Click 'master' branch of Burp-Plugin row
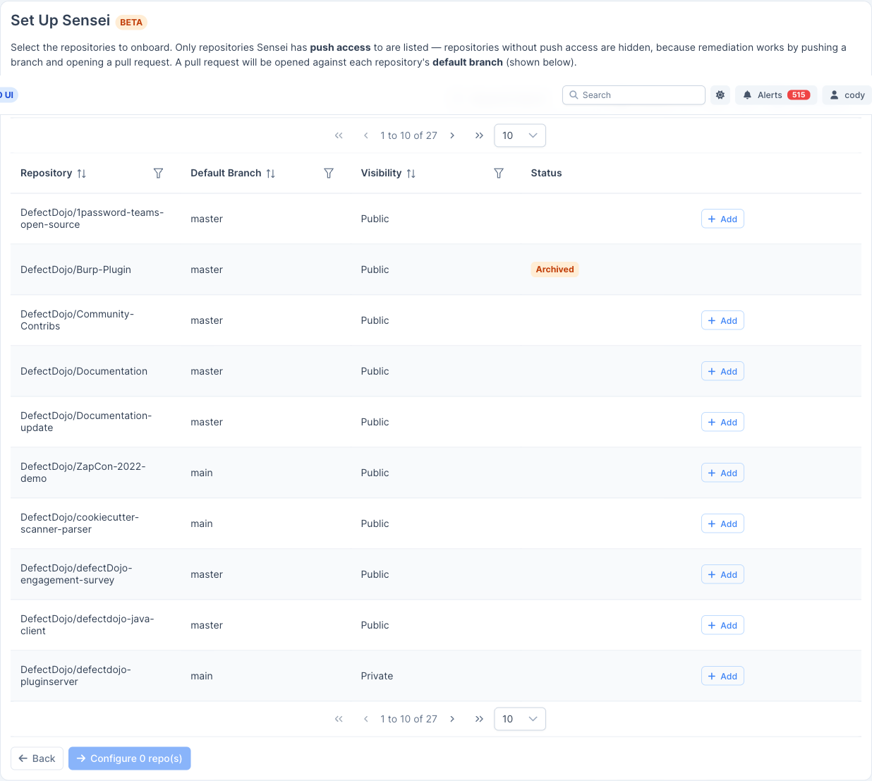 point(207,270)
